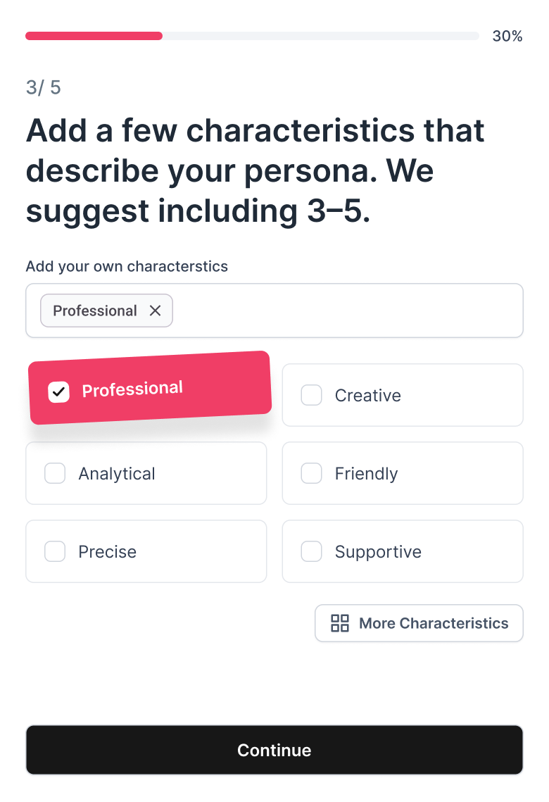Click the grid icon beside More Characteristics
Screen dimensions: 549x802
click(340, 623)
